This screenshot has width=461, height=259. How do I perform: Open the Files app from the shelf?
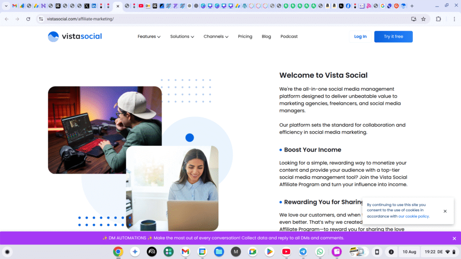tap(219, 252)
